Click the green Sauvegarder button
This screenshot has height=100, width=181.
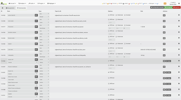(168, 7)
